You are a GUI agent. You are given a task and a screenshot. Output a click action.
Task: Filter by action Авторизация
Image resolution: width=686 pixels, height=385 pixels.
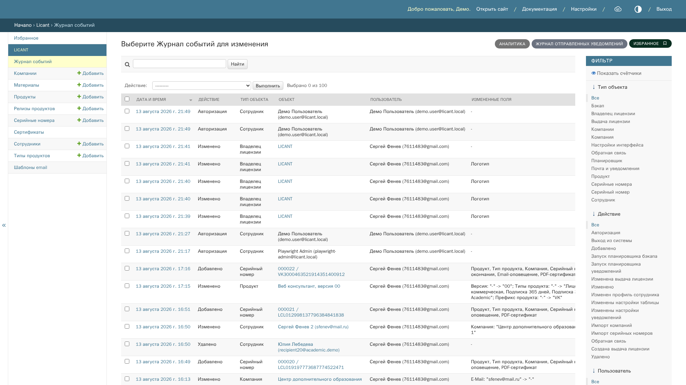(x=606, y=233)
